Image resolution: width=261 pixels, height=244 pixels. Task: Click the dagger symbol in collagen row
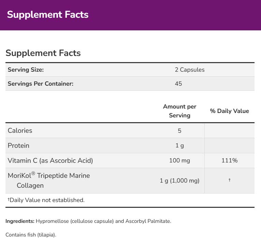tap(229, 180)
